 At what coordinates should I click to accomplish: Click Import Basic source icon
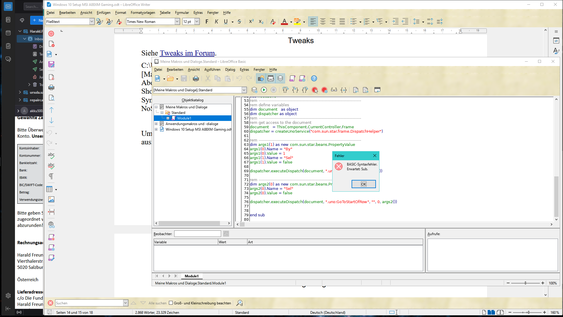(x=356, y=90)
